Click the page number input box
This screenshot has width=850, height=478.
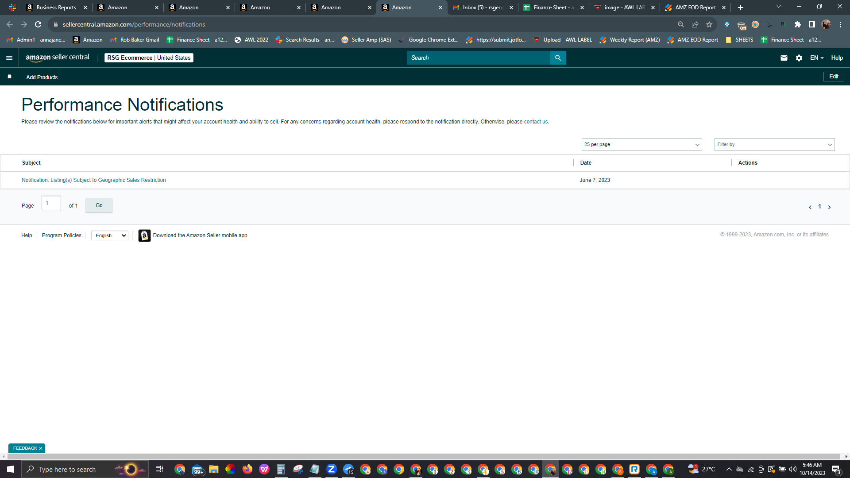click(51, 203)
